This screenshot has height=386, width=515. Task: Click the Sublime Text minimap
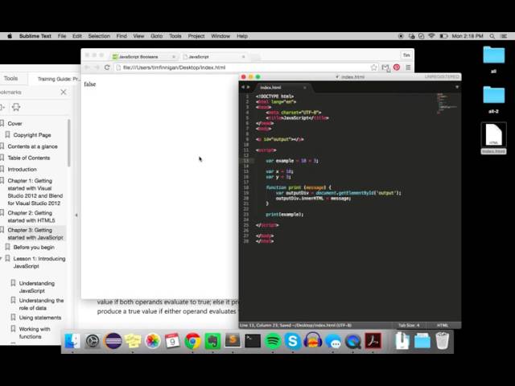point(447,104)
